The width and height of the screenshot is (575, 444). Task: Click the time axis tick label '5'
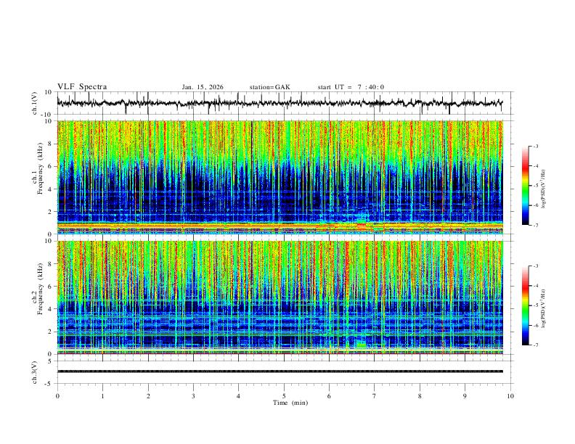(x=284, y=396)
